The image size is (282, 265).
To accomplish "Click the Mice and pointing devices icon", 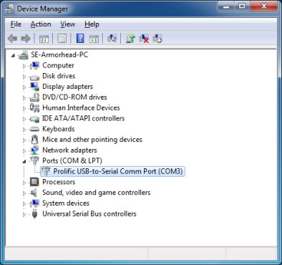I will pos(34,140).
